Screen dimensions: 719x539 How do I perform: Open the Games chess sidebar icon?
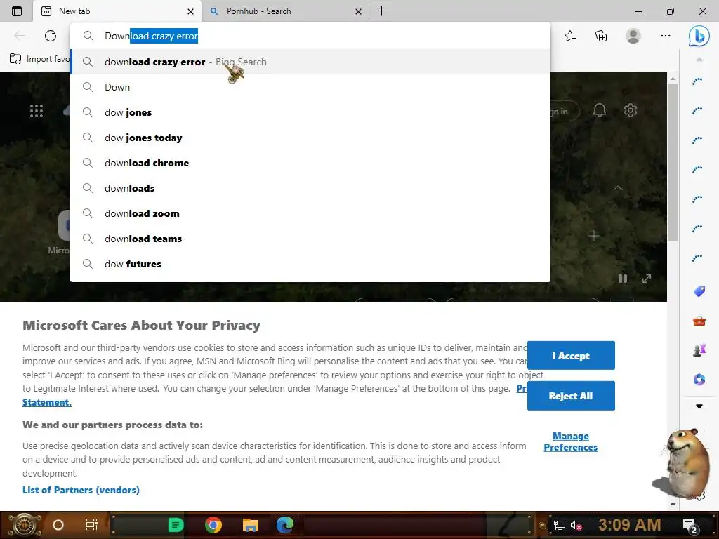point(699,350)
